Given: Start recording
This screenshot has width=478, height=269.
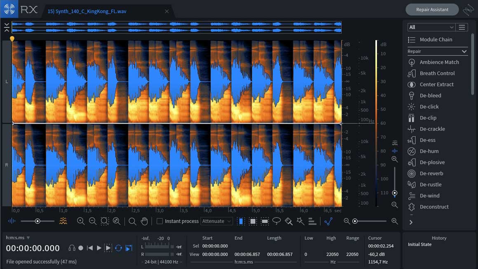Looking at the screenshot, I should [81, 248].
